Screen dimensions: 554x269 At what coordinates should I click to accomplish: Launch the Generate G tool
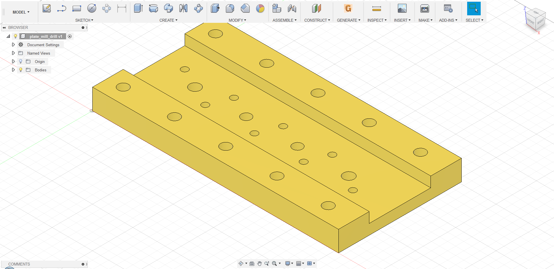(348, 9)
